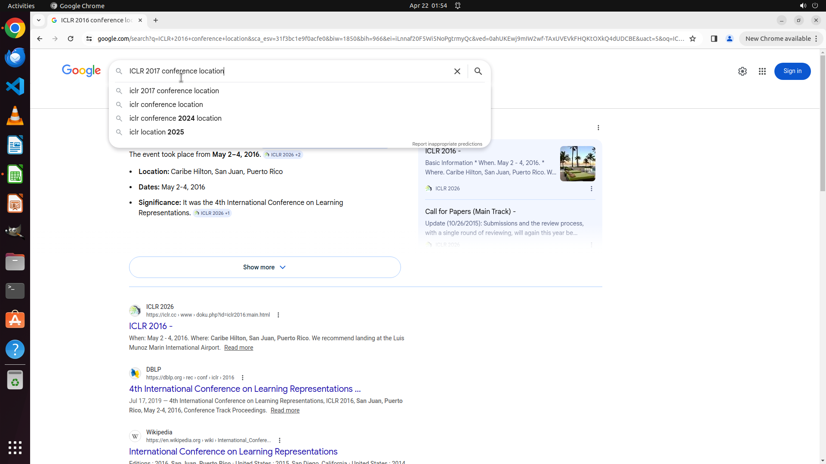Image resolution: width=826 pixels, height=464 pixels.
Task: Toggle the system notifications bell
Action: pos(458,6)
